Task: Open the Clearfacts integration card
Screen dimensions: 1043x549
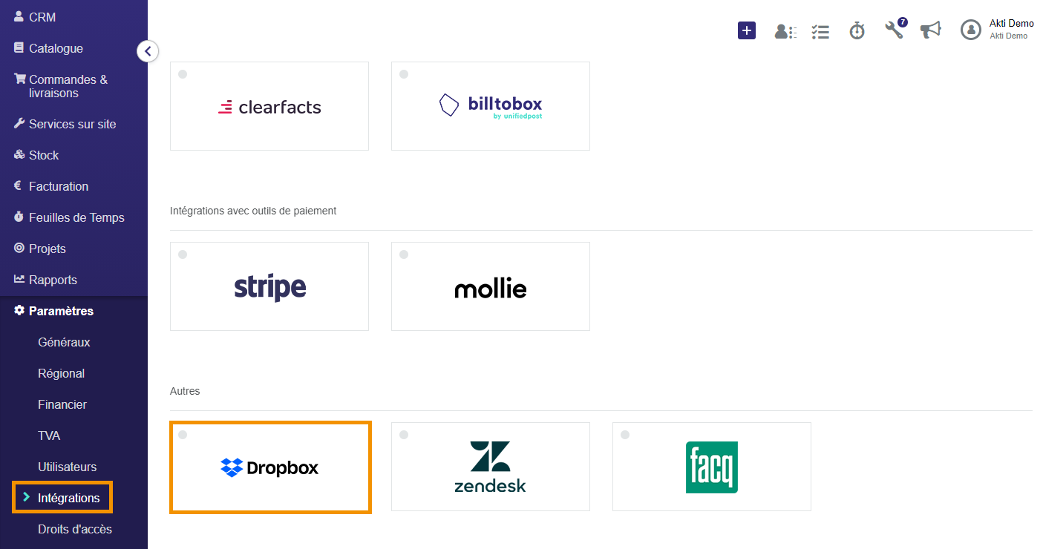Action: pos(269,106)
